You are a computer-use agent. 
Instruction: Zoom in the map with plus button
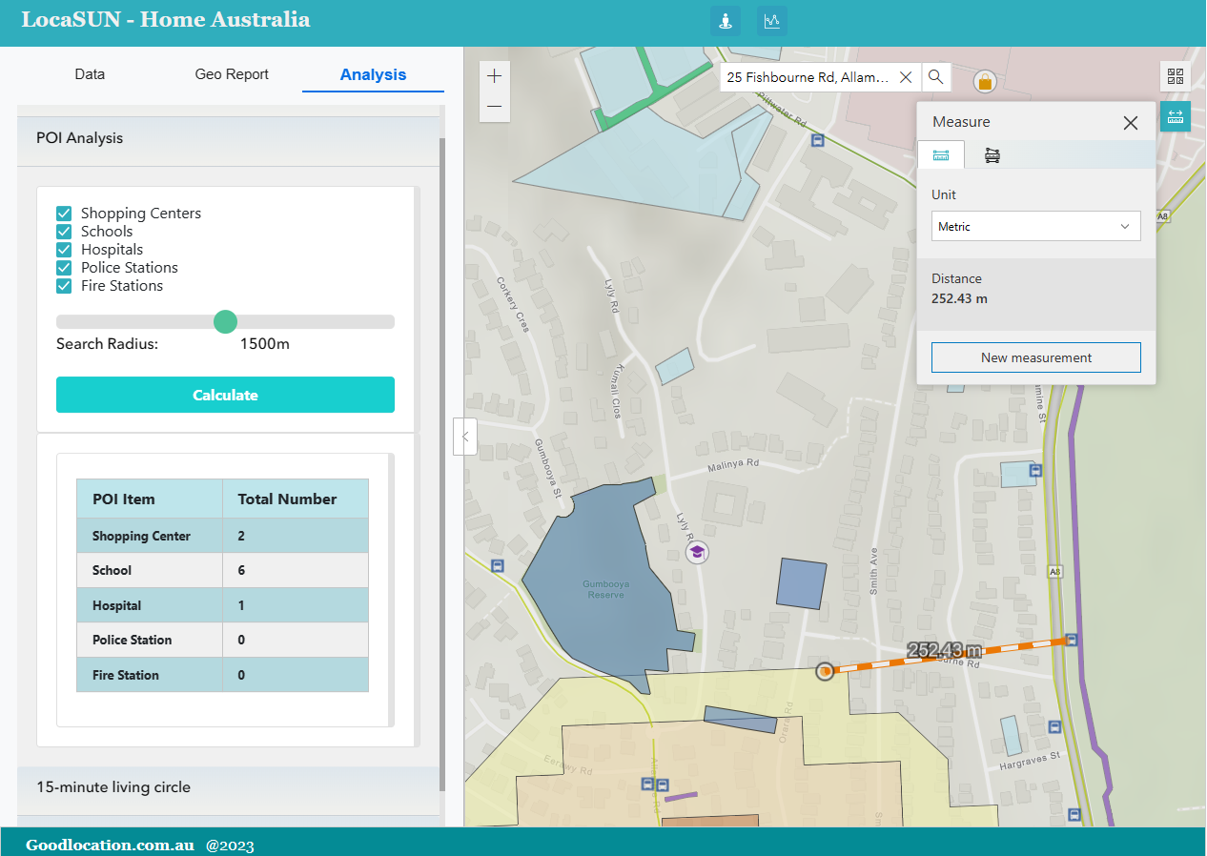click(494, 76)
